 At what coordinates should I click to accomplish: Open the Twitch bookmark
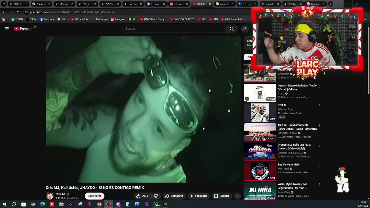point(63,19)
